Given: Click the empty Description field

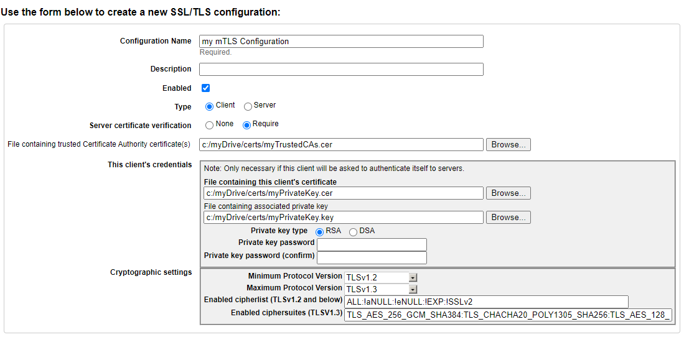Looking at the screenshot, I should [341, 70].
